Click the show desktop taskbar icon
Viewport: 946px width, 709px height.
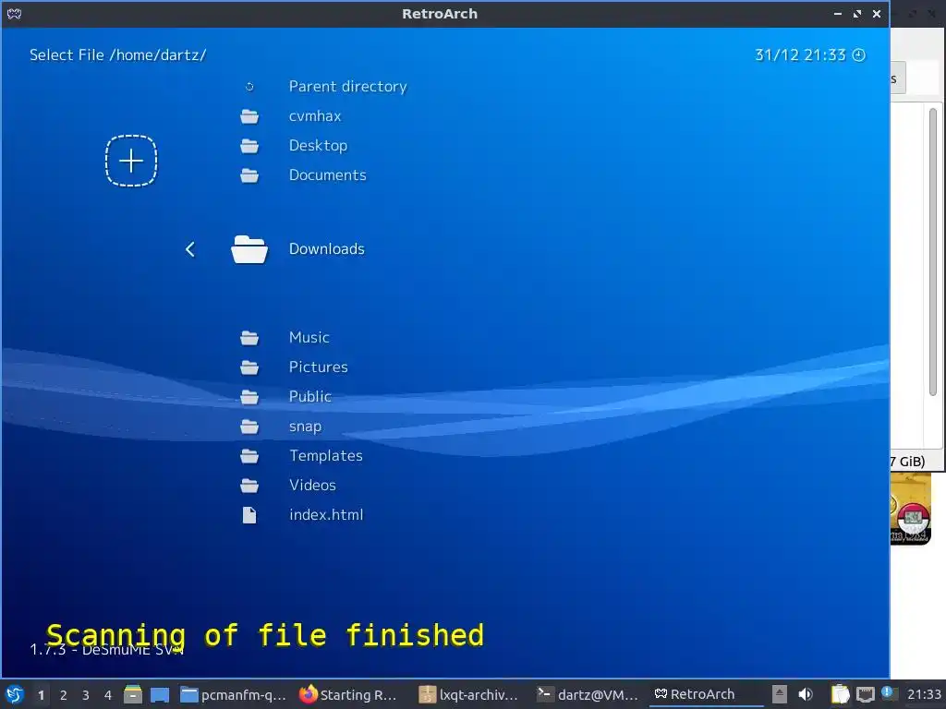pyautogui.click(x=159, y=694)
